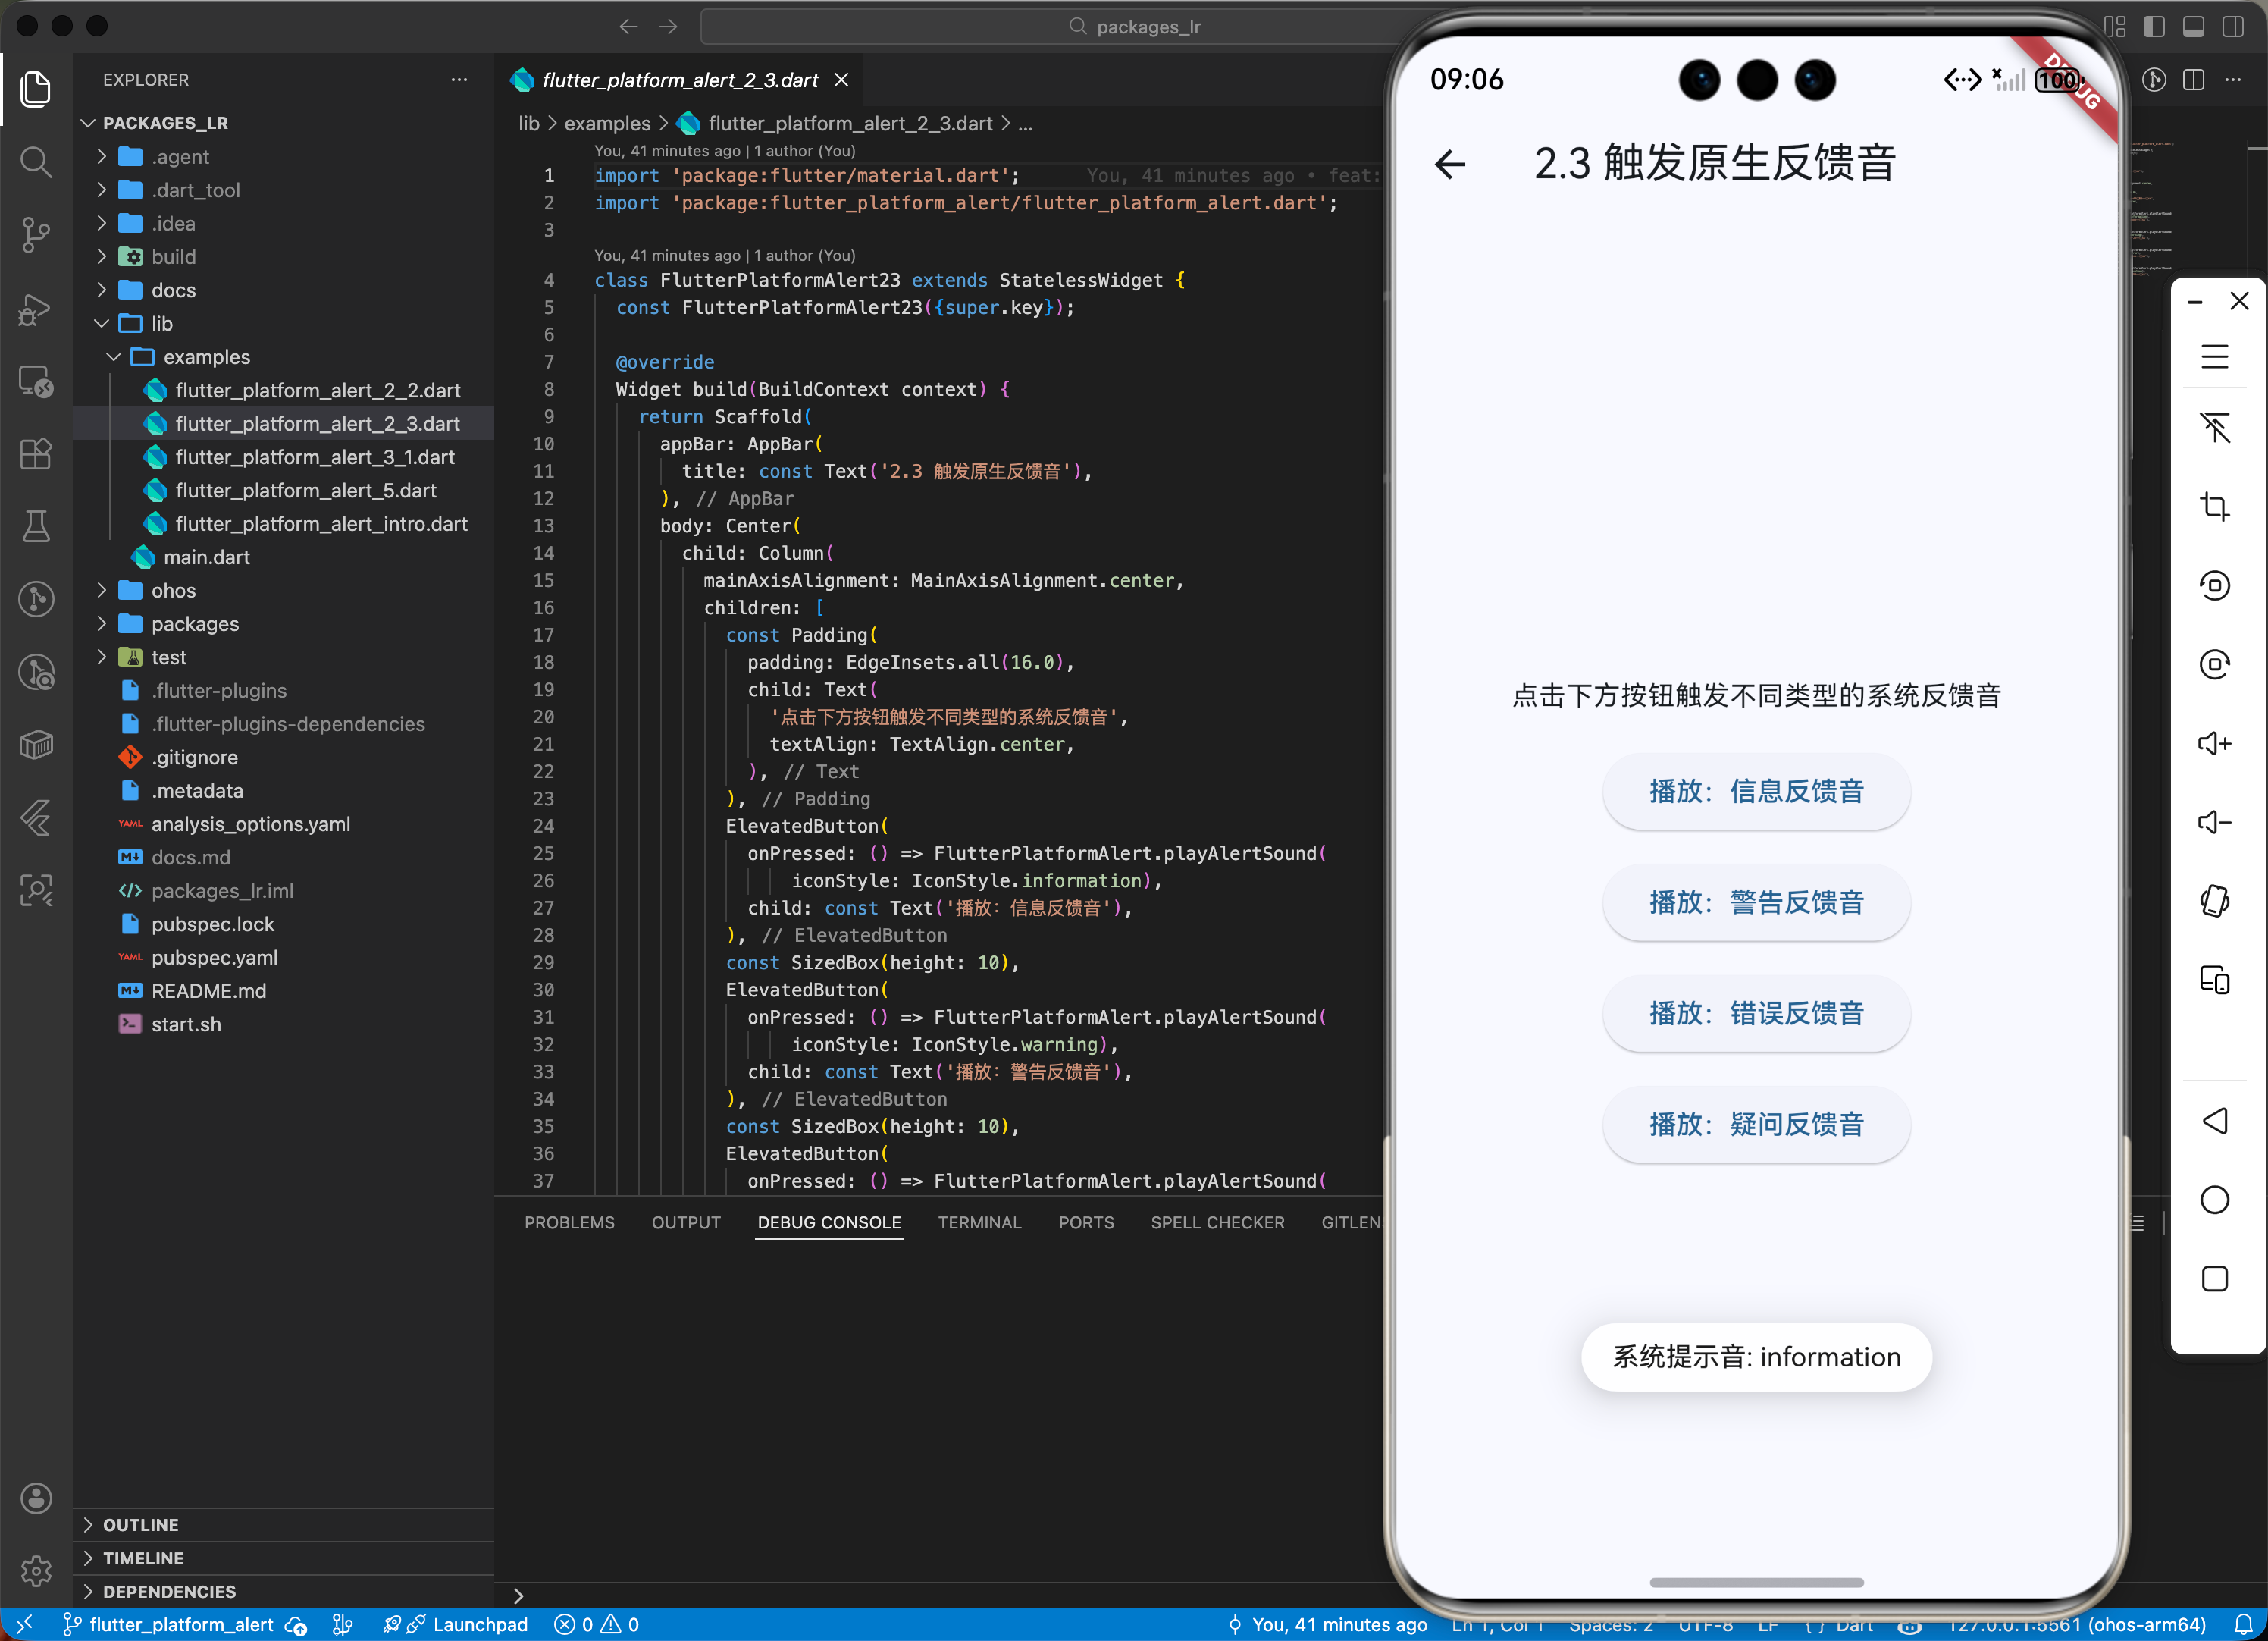Screen dimensions: 2268x1641
Task: Toggle the primary side bar layout button
Action: (2154, 26)
